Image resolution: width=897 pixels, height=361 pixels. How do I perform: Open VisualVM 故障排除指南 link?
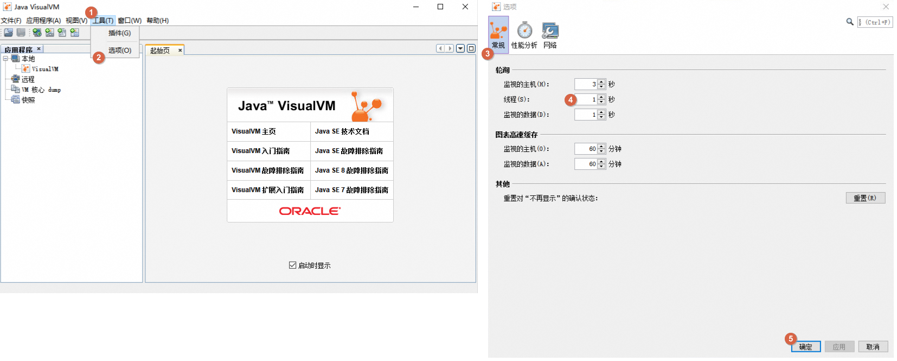[267, 170]
